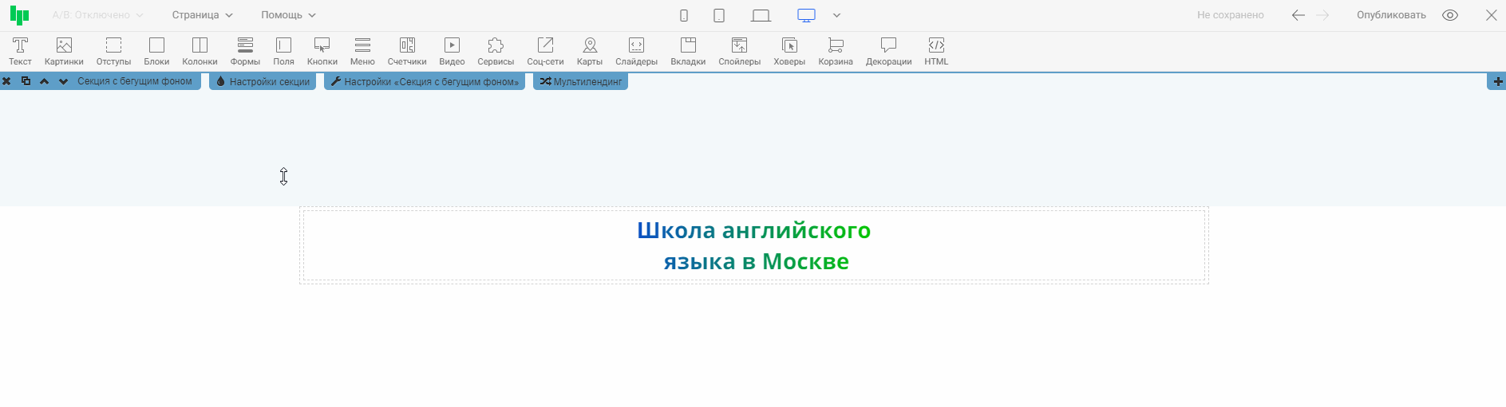Image resolution: width=1506 pixels, height=407 pixels.
Task: Click the Опубликовать button
Action: (1391, 15)
